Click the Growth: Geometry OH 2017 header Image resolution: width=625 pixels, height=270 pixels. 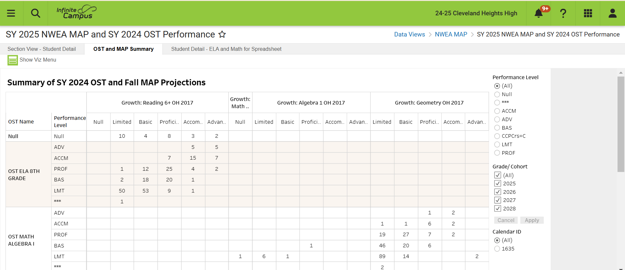[x=429, y=103]
